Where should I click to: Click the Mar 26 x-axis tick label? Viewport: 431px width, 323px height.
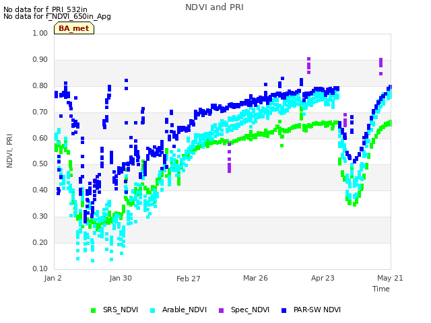click(255, 278)
